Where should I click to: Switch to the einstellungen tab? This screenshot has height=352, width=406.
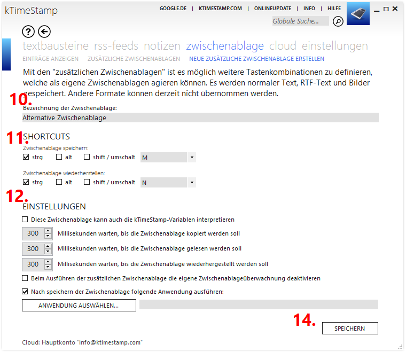click(335, 46)
